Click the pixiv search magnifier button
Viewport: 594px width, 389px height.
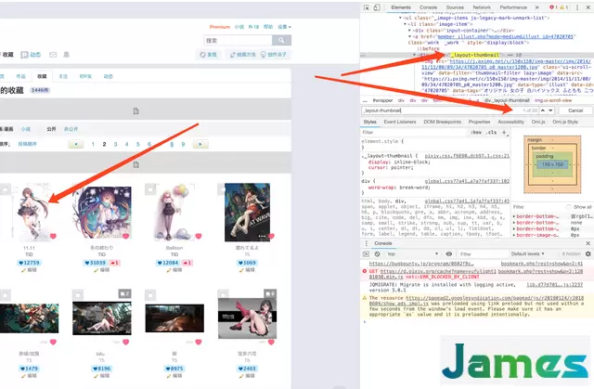tap(281, 40)
